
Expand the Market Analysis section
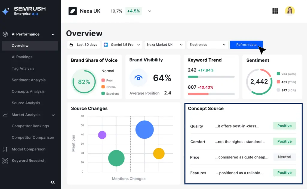pos(53,115)
